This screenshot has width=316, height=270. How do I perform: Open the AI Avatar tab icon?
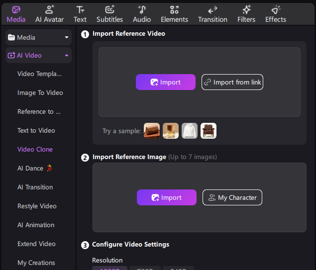(50, 9)
